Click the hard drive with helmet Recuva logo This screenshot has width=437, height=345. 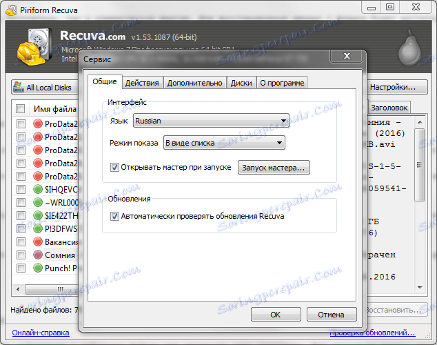click(35, 47)
